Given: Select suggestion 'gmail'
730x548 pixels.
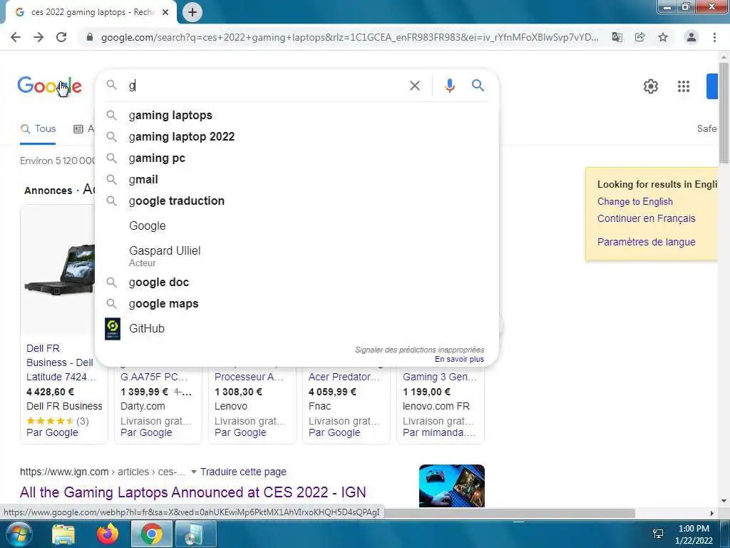Looking at the screenshot, I should coord(297,179).
